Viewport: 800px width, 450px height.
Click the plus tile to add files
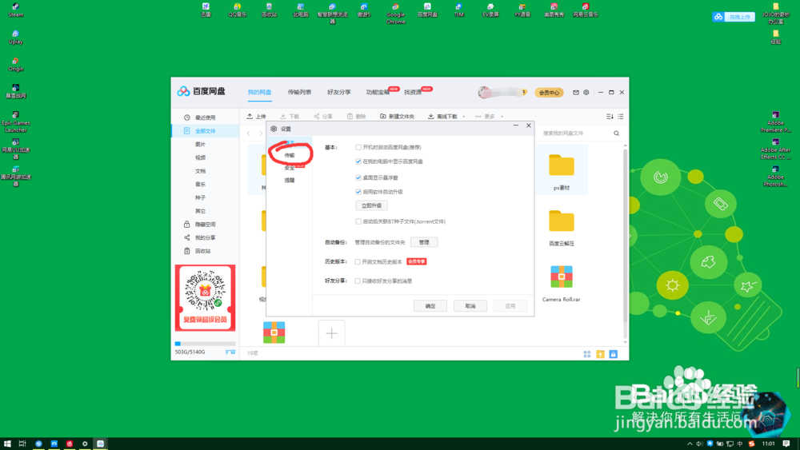(332, 333)
